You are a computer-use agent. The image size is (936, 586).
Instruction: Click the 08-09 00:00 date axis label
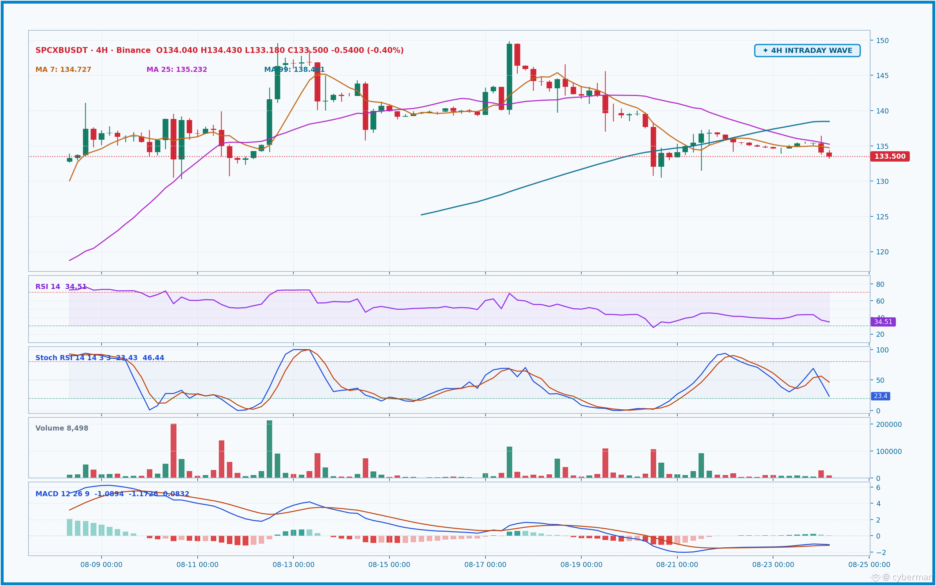pyautogui.click(x=101, y=565)
